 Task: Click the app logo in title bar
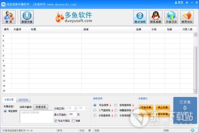pyautogui.click(x=3, y=4)
